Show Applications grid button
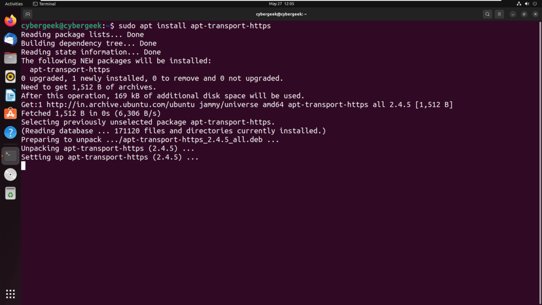The image size is (542, 305). (10, 294)
